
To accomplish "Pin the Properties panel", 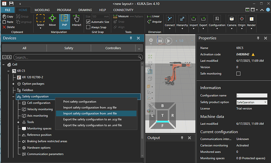I will pos(258,38).
